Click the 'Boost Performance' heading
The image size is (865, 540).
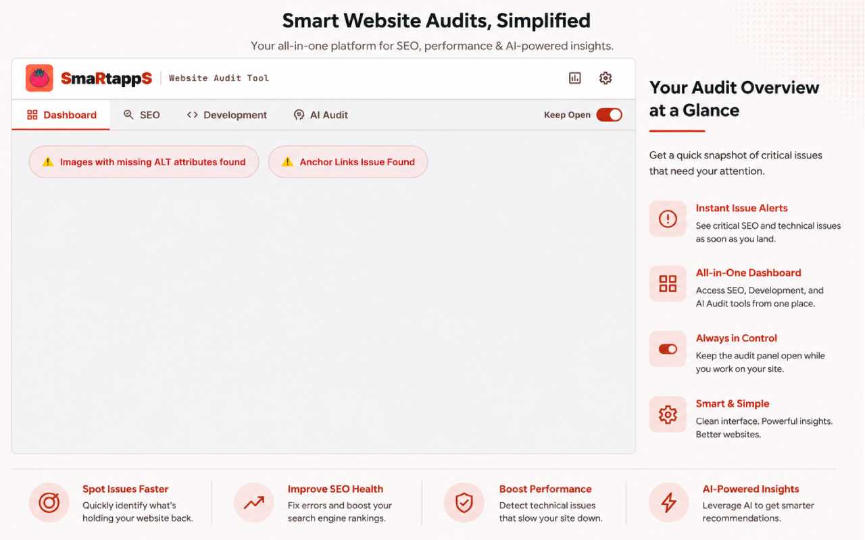click(x=545, y=489)
